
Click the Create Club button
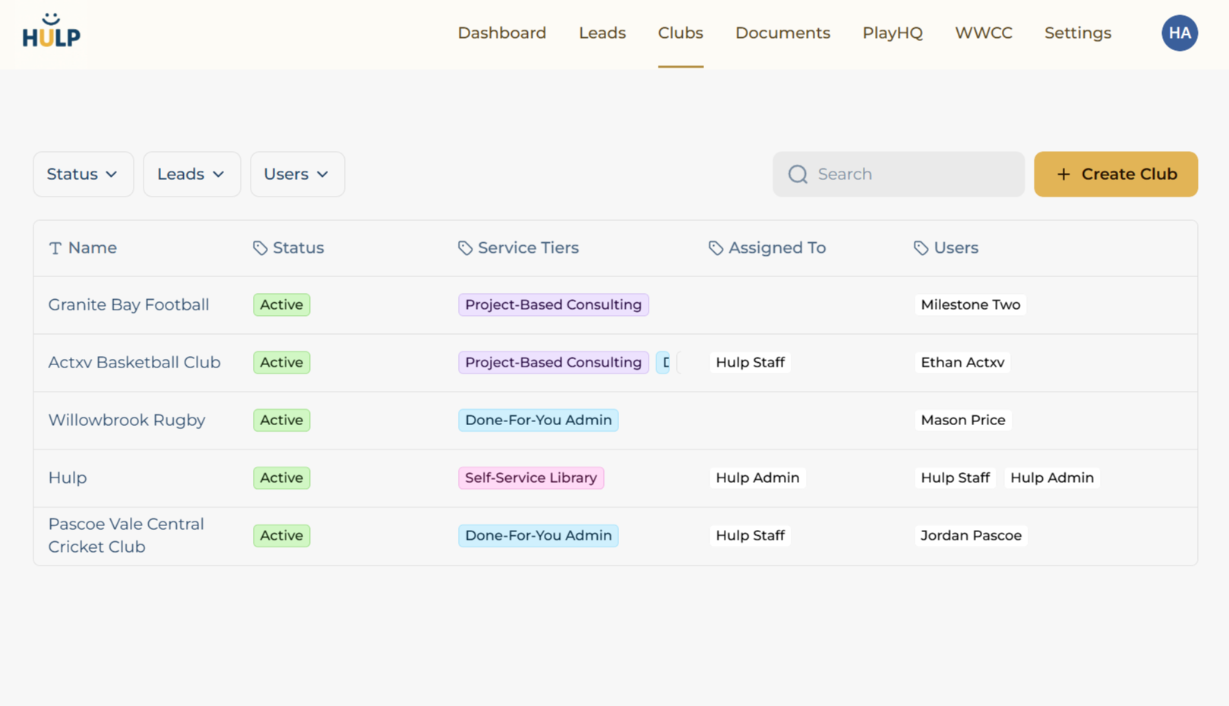pyautogui.click(x=1116, y=174)
